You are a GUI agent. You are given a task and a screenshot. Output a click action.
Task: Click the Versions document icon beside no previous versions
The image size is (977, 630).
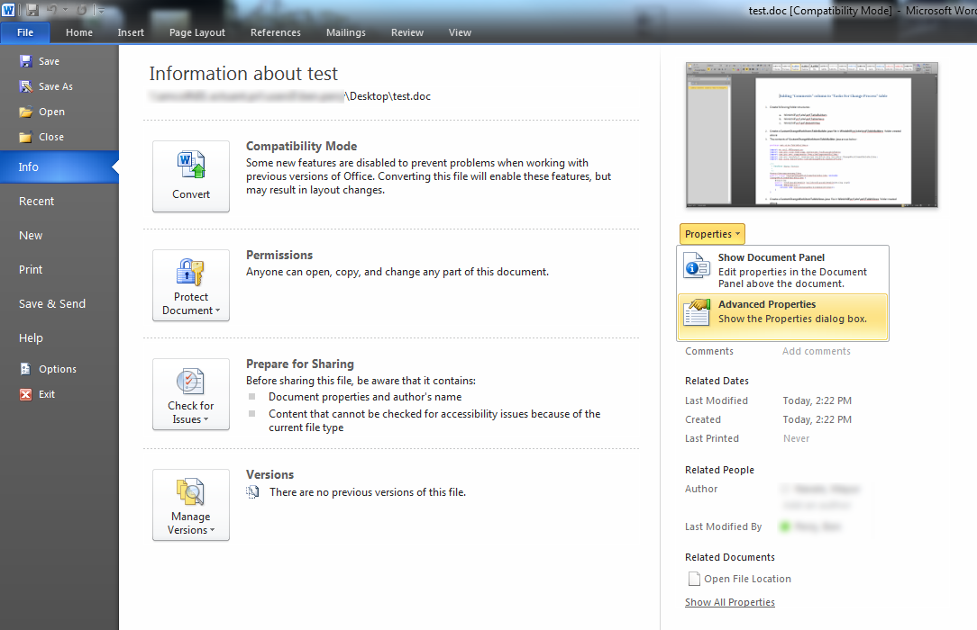coord(253,492)
